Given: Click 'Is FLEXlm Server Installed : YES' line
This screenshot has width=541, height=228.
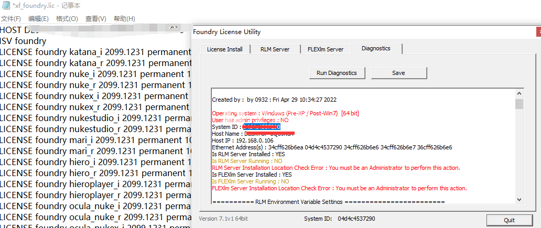Looking at the screenshot, I should coord(252,175).
